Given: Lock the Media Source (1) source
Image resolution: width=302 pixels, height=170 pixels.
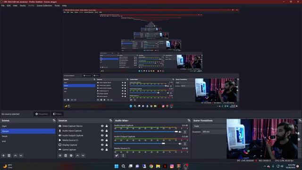Looking at the screenshot, I should (107, 140).
